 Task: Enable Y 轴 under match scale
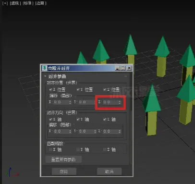(78, 149)
